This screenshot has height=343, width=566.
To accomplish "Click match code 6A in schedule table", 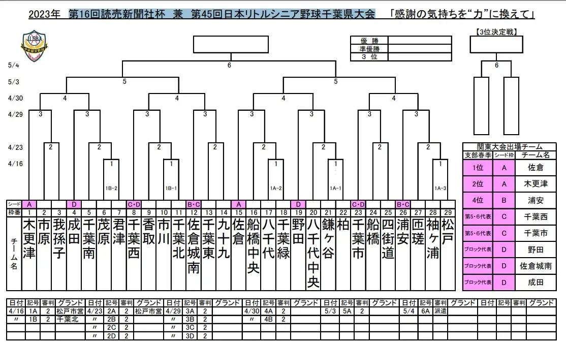I will [425, 311].
